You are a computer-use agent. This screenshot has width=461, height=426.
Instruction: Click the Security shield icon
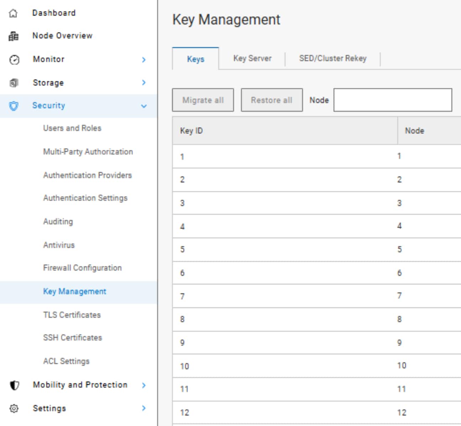14,106
